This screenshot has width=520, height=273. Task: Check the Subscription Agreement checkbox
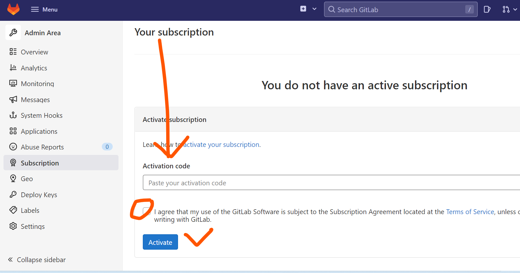point(147,212)
